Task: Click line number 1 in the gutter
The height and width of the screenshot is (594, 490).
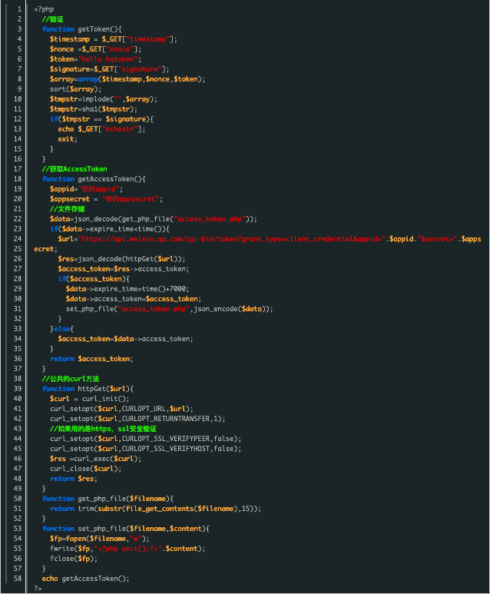Action: (19, 9)
